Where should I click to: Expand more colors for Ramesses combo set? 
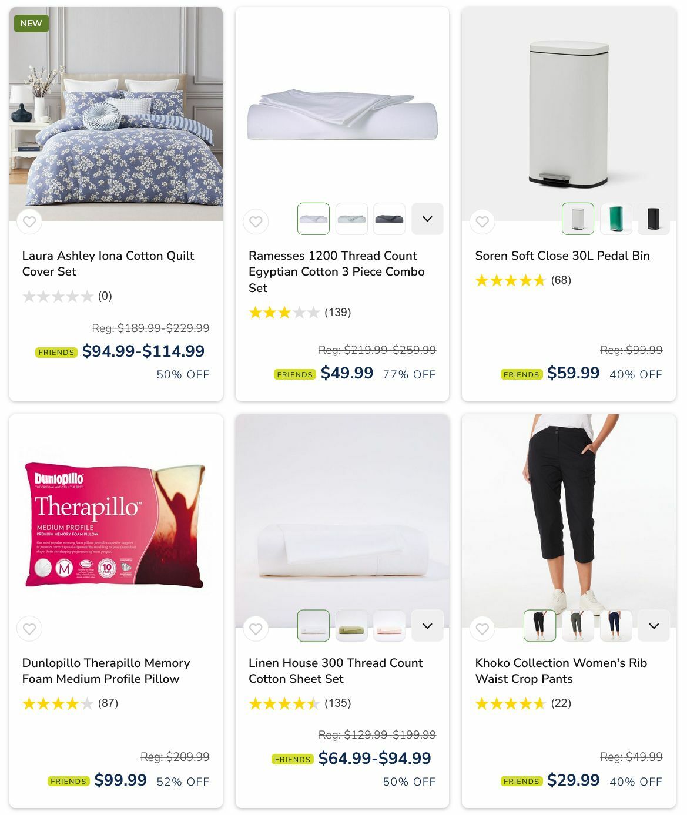(x=427, y=219)
